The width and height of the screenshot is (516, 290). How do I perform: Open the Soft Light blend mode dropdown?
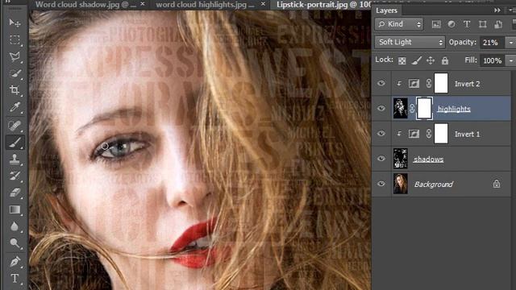[x=410, y=43]
